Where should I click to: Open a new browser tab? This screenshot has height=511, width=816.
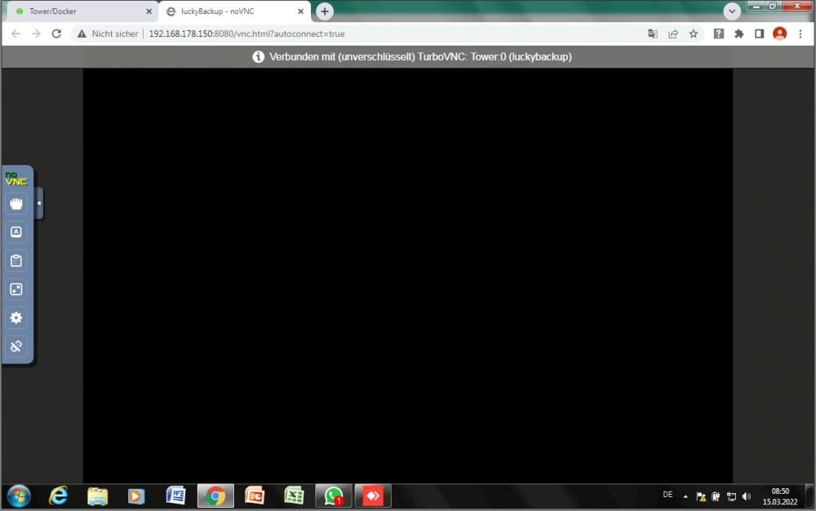(325, 11)
